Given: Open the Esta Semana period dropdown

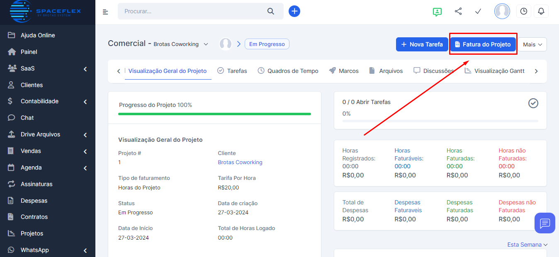Looking at the screenshot, I should coord(527,245).
